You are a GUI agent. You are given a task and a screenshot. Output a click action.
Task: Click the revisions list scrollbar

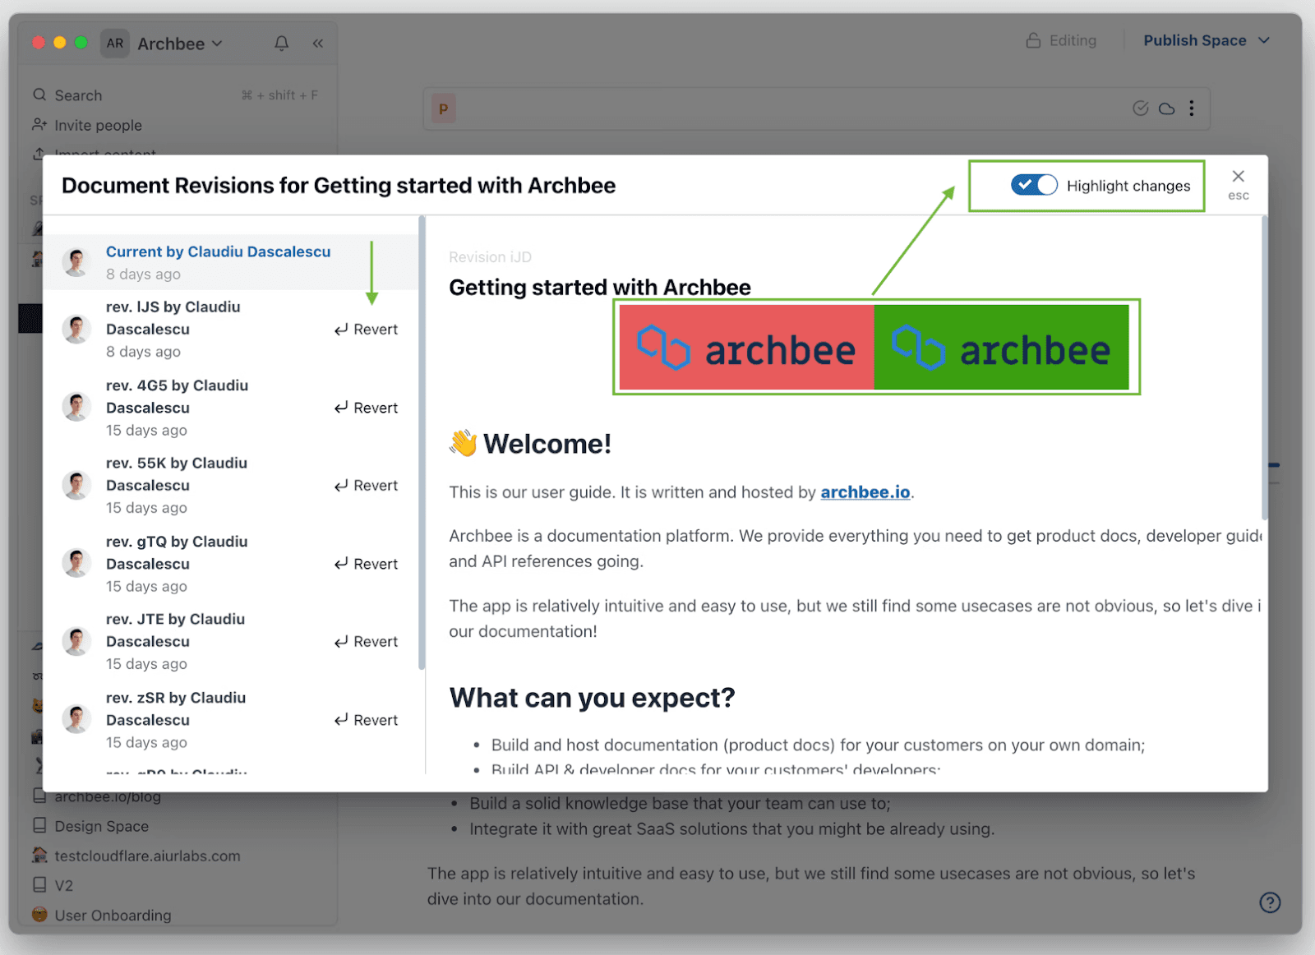[x=422, y=444]
